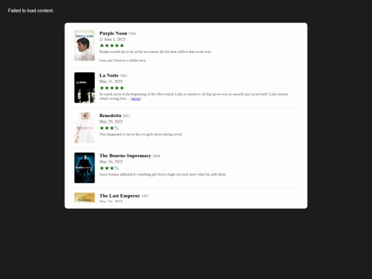Viewport: 372px width, 279px height.
Task: Click the La Notte review text 'So much noise'
Action: pyautogui.click(x=194, y=96)
